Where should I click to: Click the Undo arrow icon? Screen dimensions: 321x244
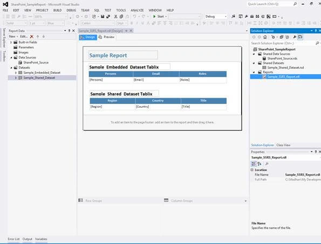pos(134,17)
